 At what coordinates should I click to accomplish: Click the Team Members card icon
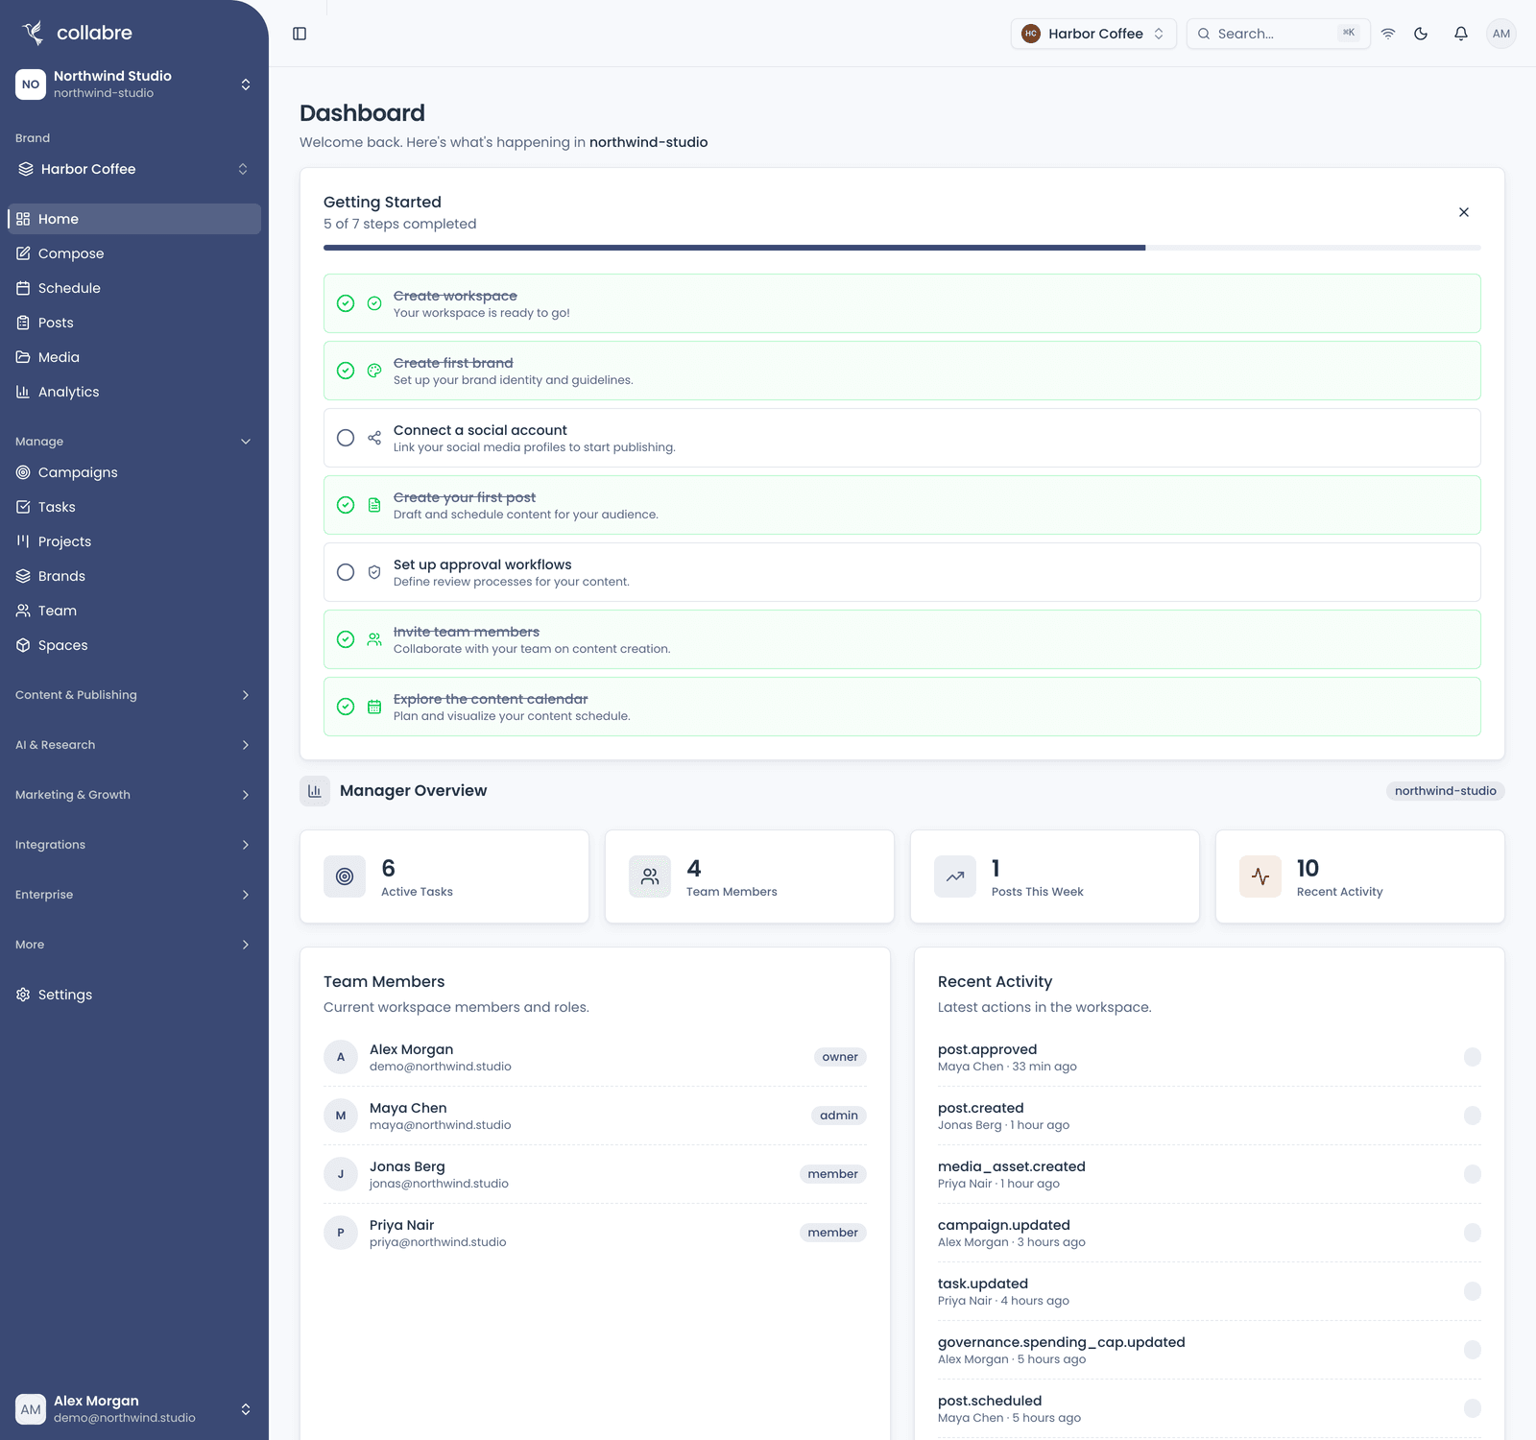[650, 876]
